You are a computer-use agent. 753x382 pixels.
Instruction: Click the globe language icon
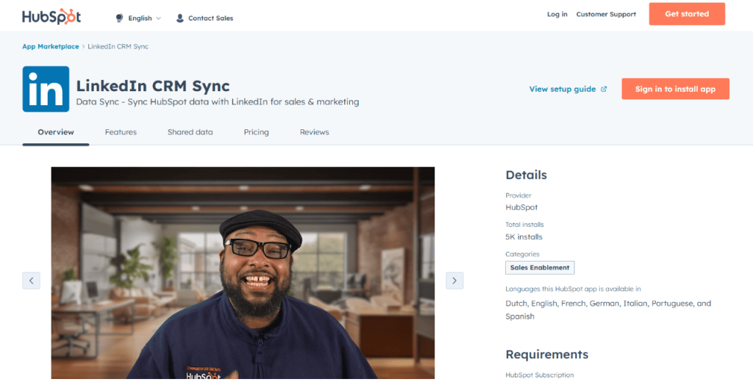click(119, 18)
